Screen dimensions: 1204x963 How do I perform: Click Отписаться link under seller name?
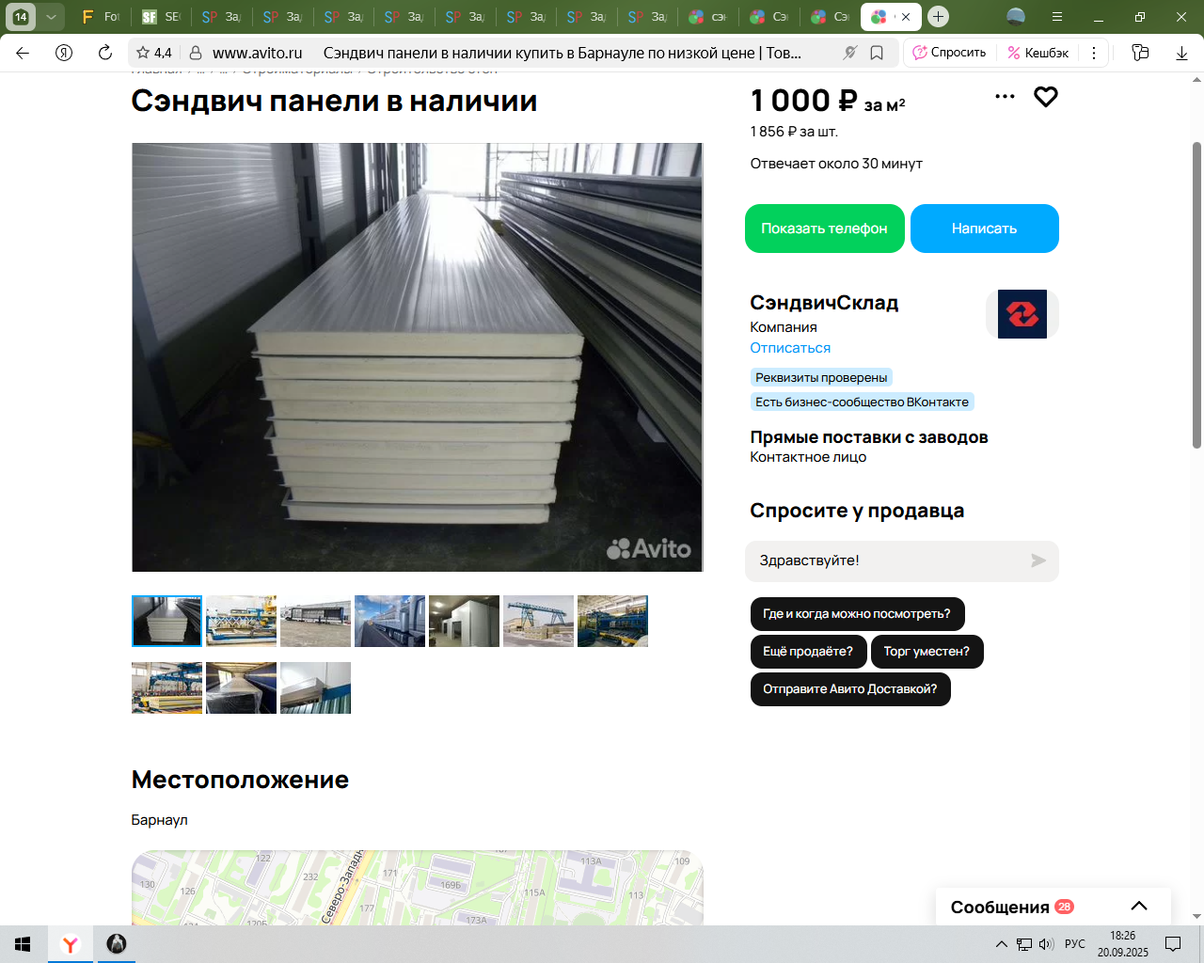click(790, 348)
